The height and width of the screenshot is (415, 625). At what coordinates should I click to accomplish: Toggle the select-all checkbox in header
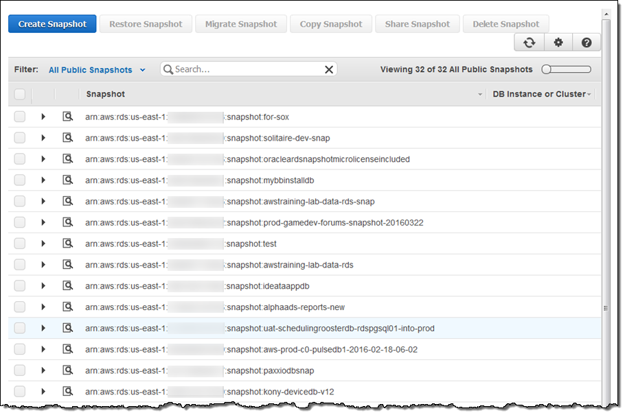19,94
